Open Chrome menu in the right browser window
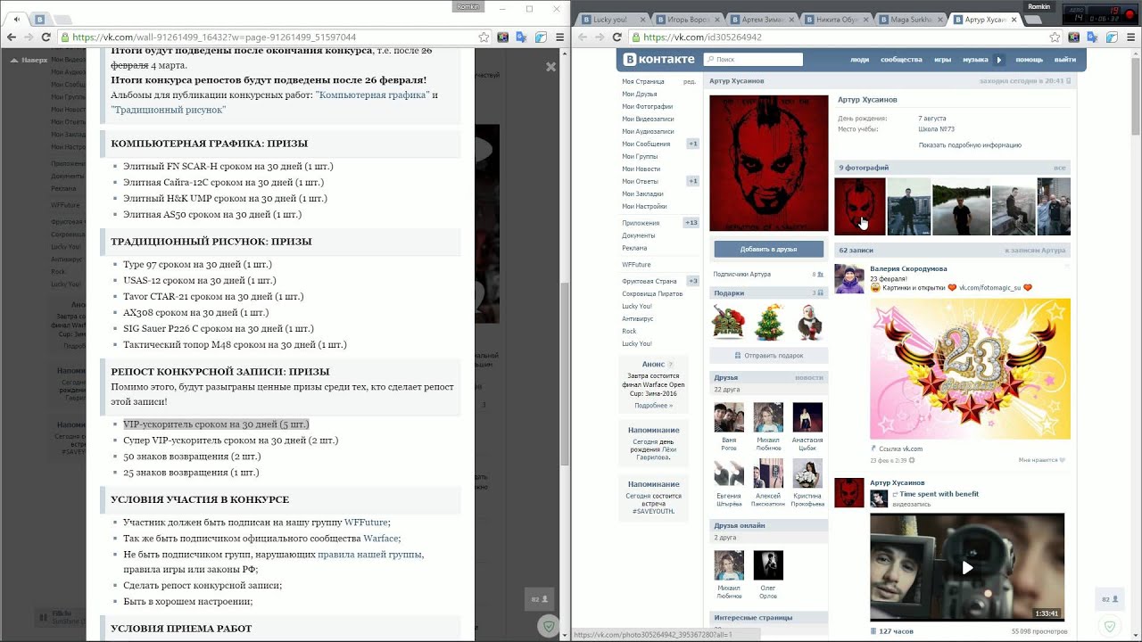This screenshot has width=1142, height=642. pyautogui.click(x=1130, y=37)
